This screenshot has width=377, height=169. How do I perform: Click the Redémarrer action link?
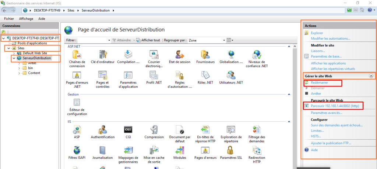click(x=319, y=82)
